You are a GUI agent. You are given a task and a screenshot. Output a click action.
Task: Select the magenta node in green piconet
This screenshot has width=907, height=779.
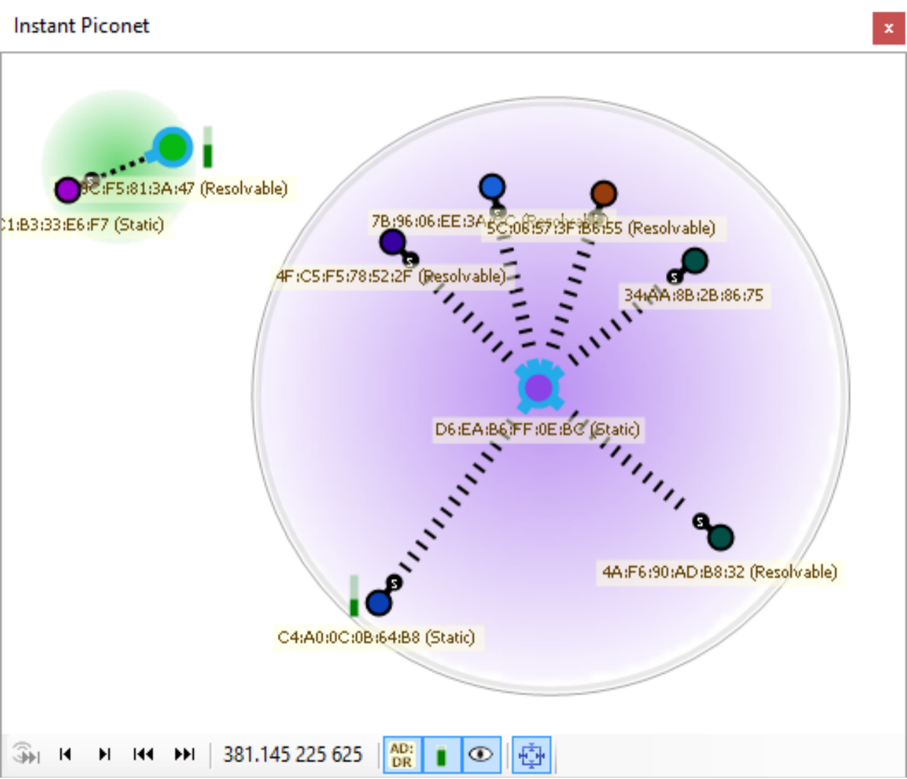(68, 190)
